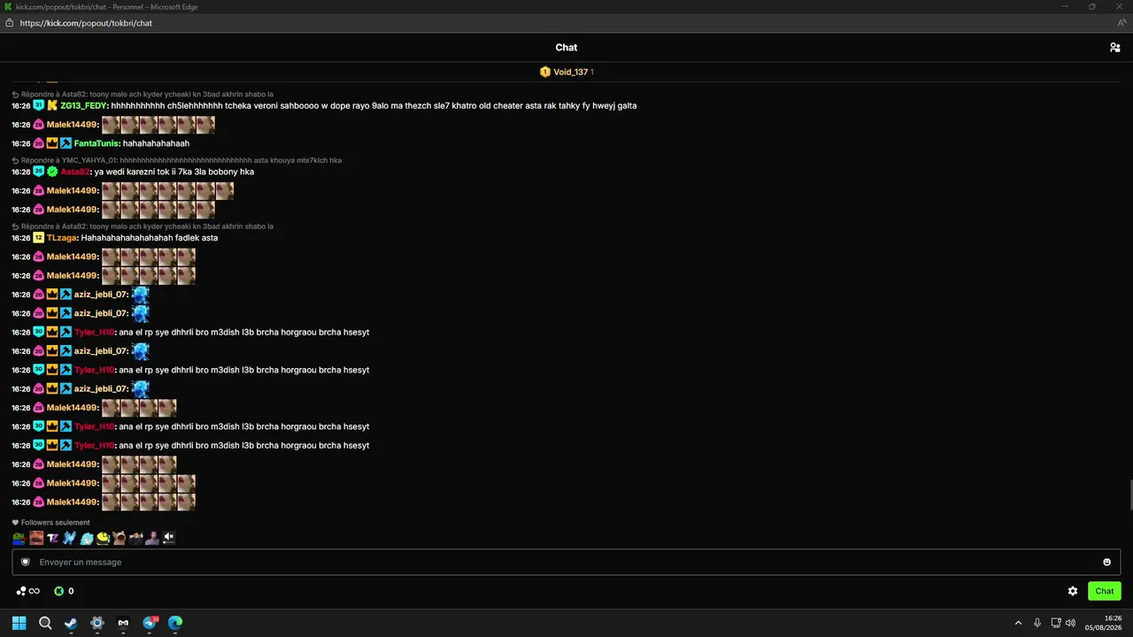Open Windows taskbar search
Viewport: 1133px width, 637px height.
tap(45, 623)
